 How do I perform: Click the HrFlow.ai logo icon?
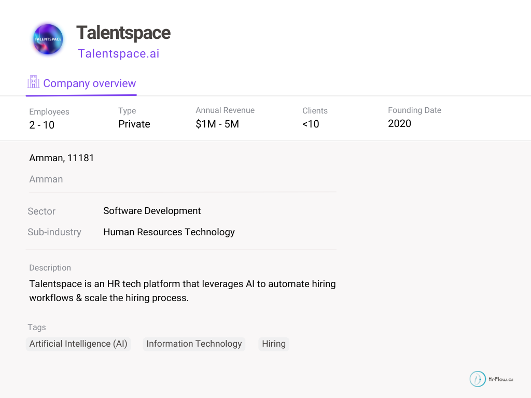tap(478, 379)
